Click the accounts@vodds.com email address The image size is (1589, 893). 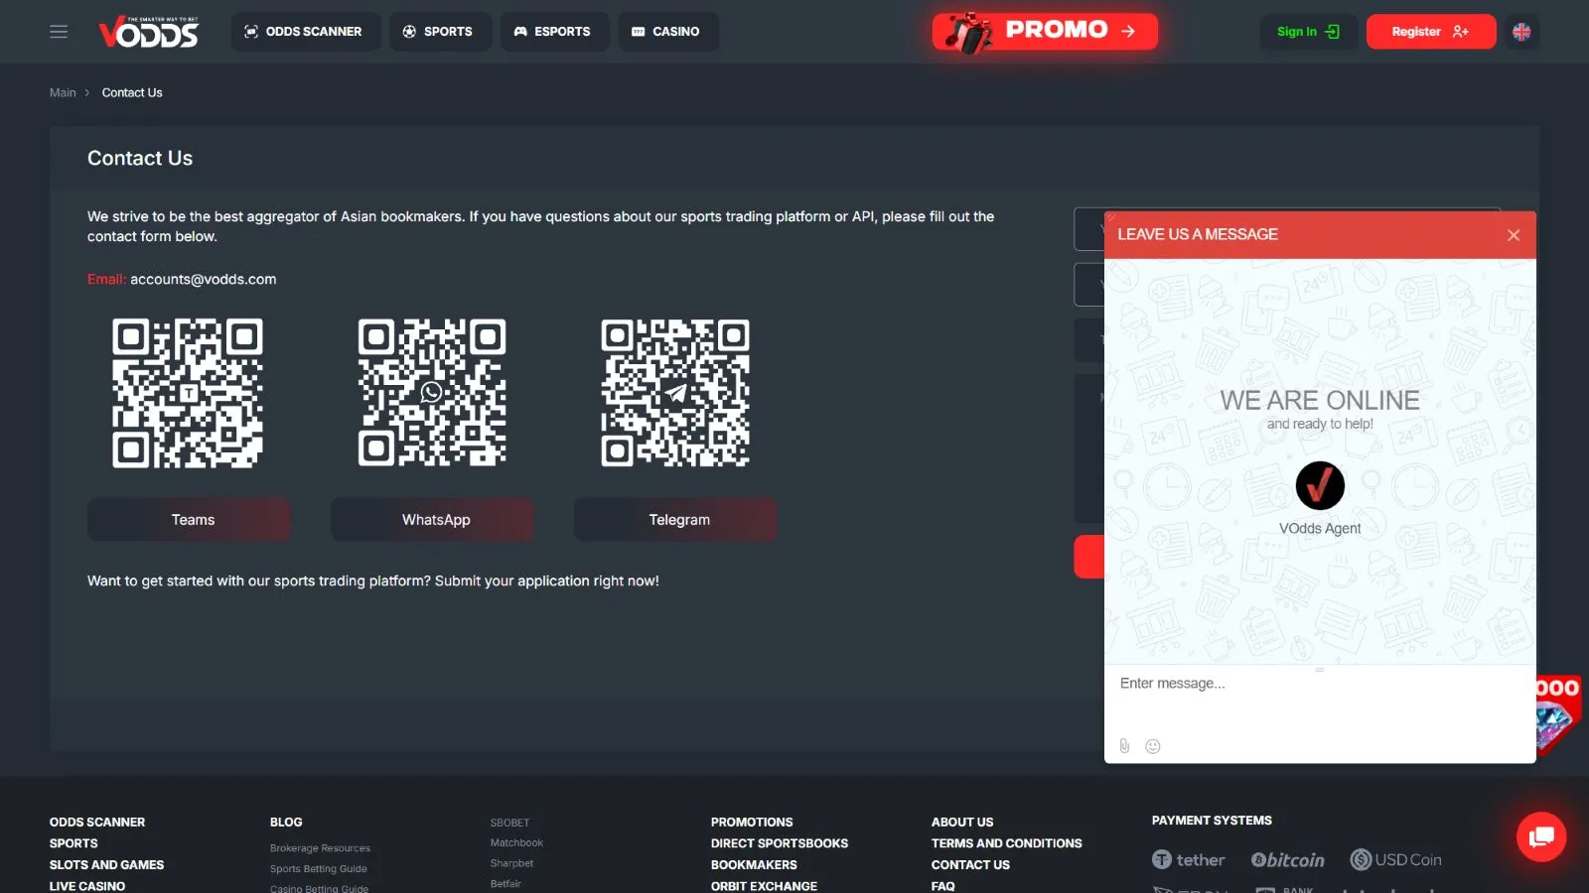point(204,280)
